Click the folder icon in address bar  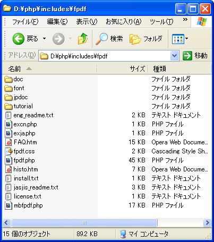click(x=44, y=56)
